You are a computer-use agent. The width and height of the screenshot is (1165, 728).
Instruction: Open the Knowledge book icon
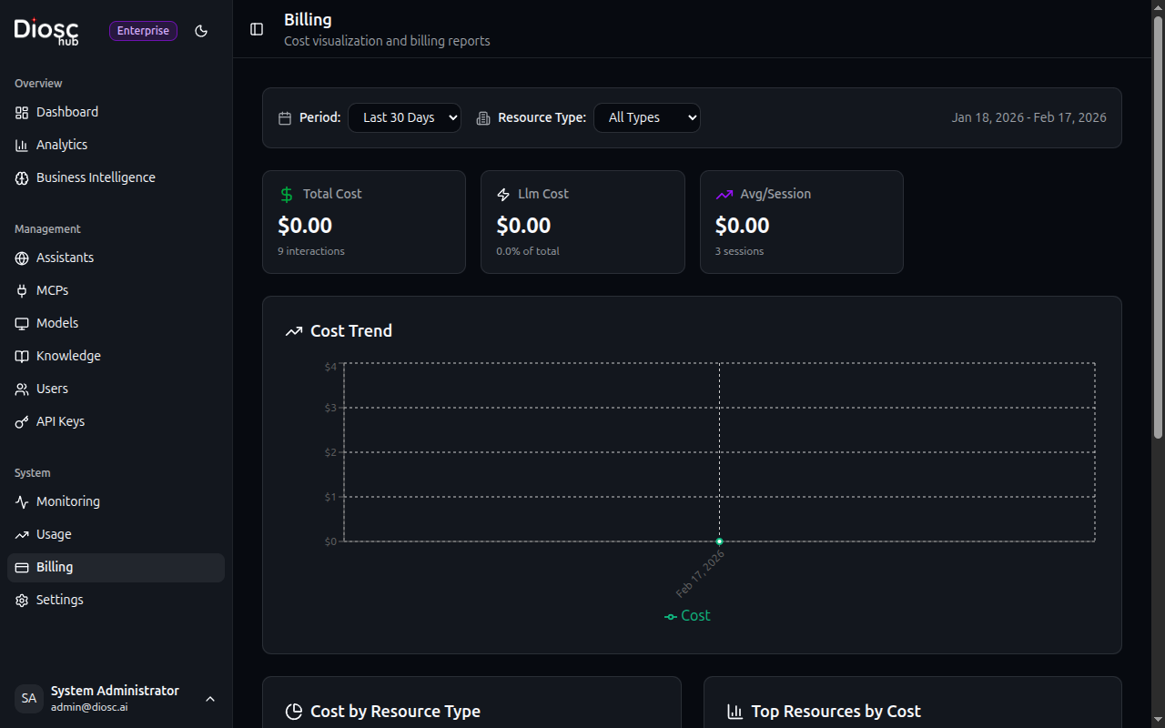(x=21, y=356)
